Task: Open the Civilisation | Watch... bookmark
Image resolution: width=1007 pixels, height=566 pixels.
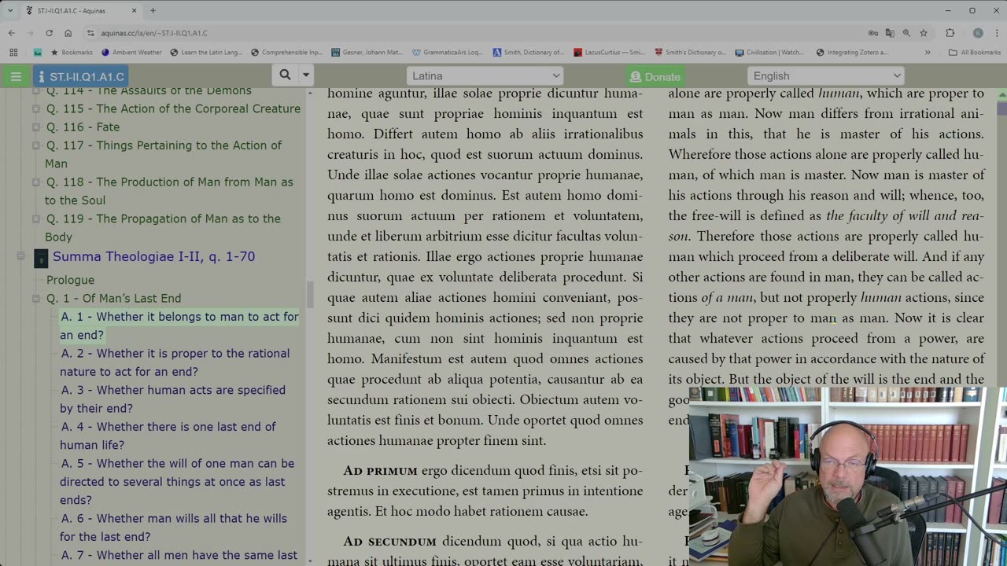Action: 769,53
